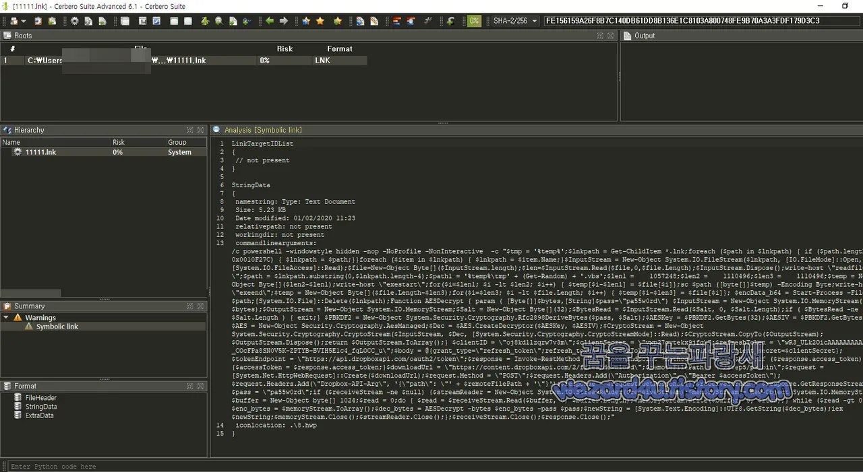Open the settings gear icon in toolbar
The height and width of the screenshot is (472, 863).
75,21
